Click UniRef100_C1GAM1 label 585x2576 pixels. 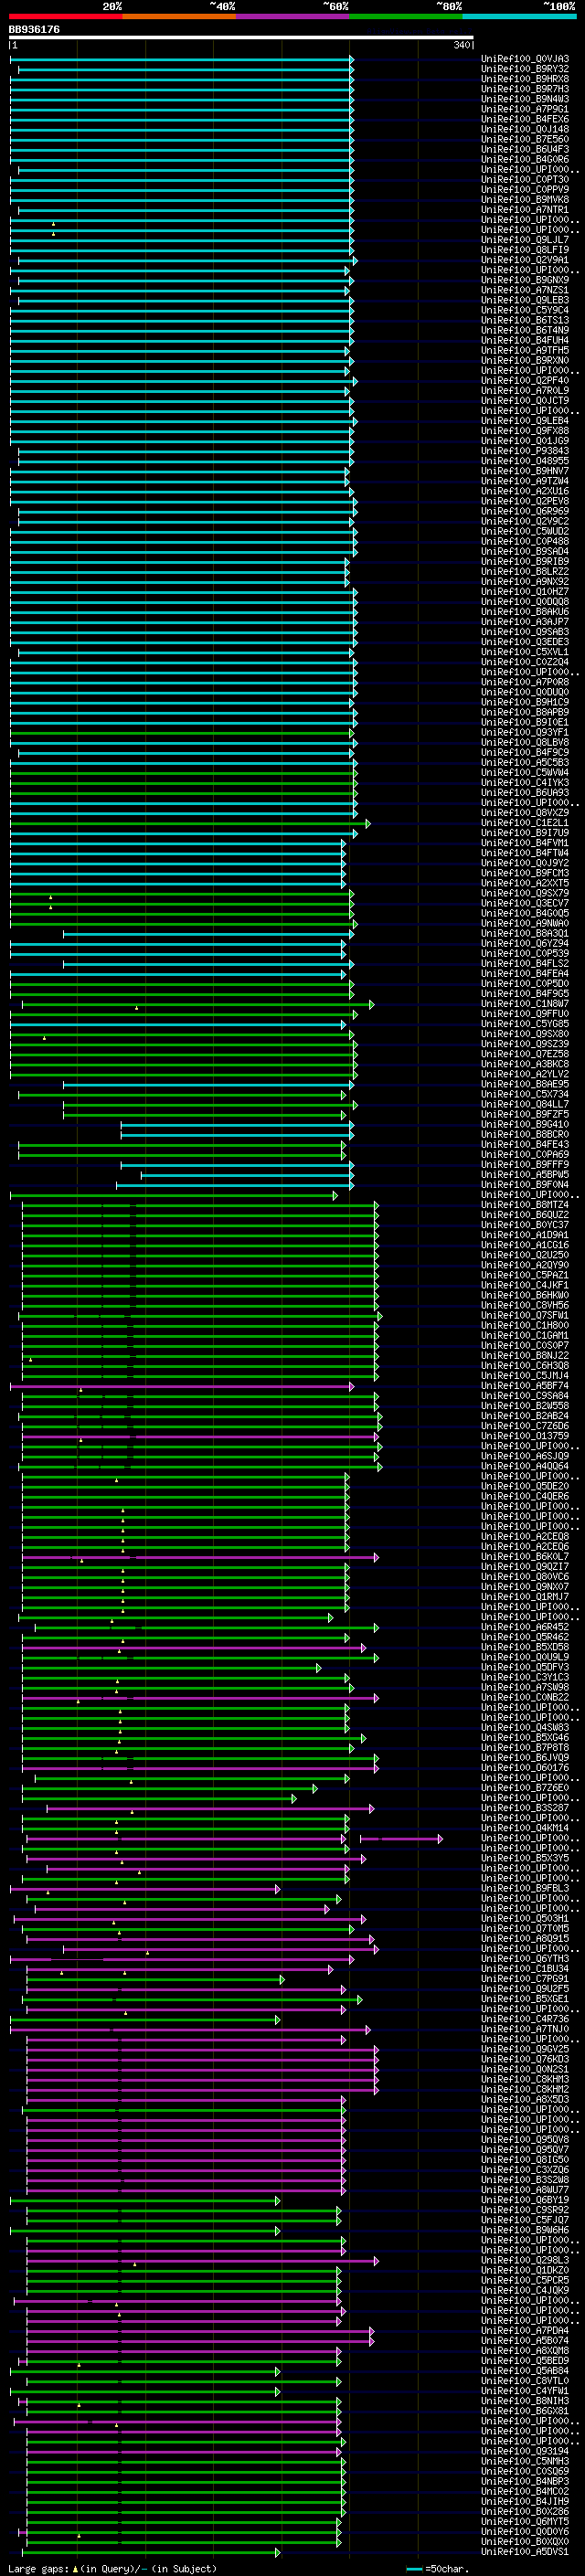525,1336
